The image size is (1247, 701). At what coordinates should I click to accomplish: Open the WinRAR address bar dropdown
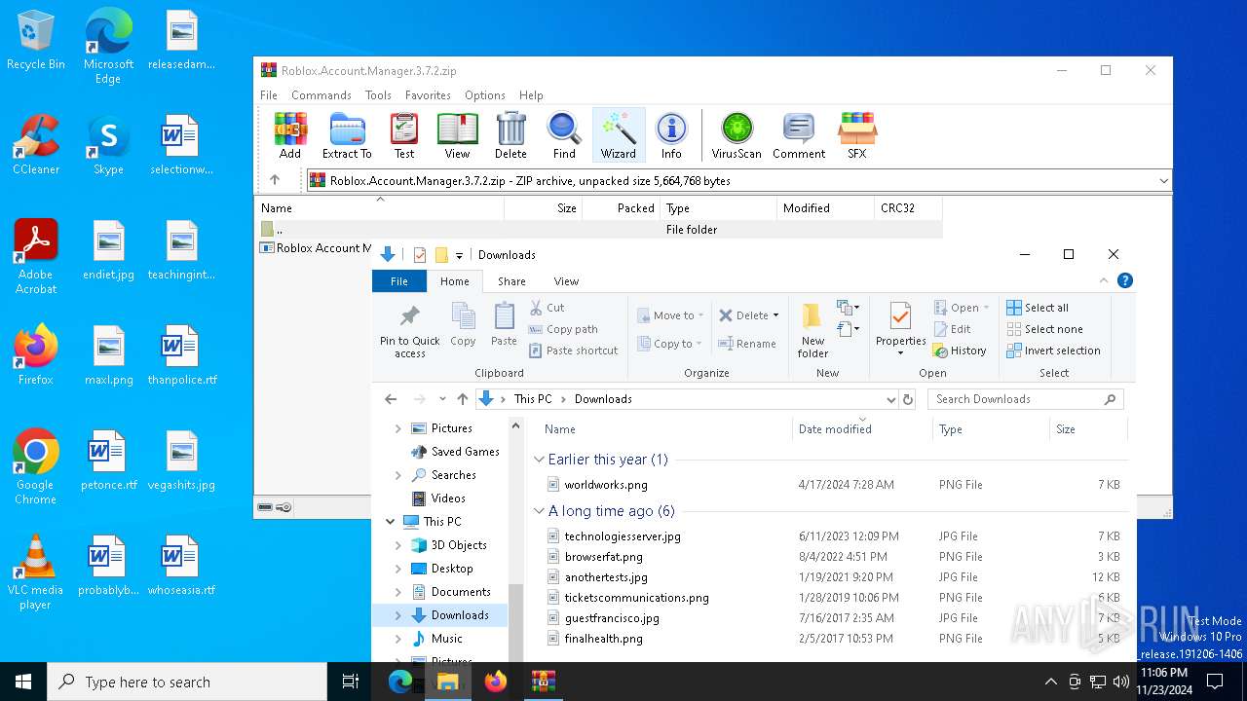(x=1163, y=181)
